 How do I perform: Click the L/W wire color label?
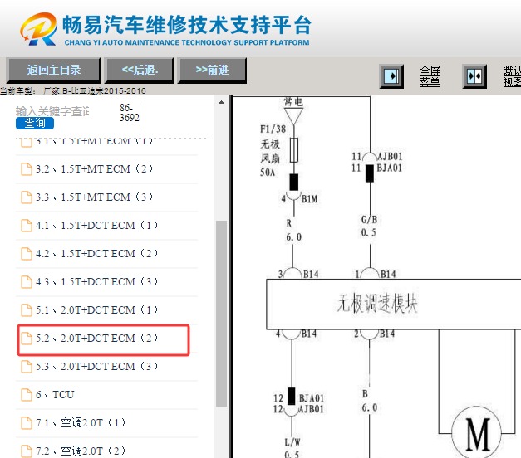coord(292,441)
